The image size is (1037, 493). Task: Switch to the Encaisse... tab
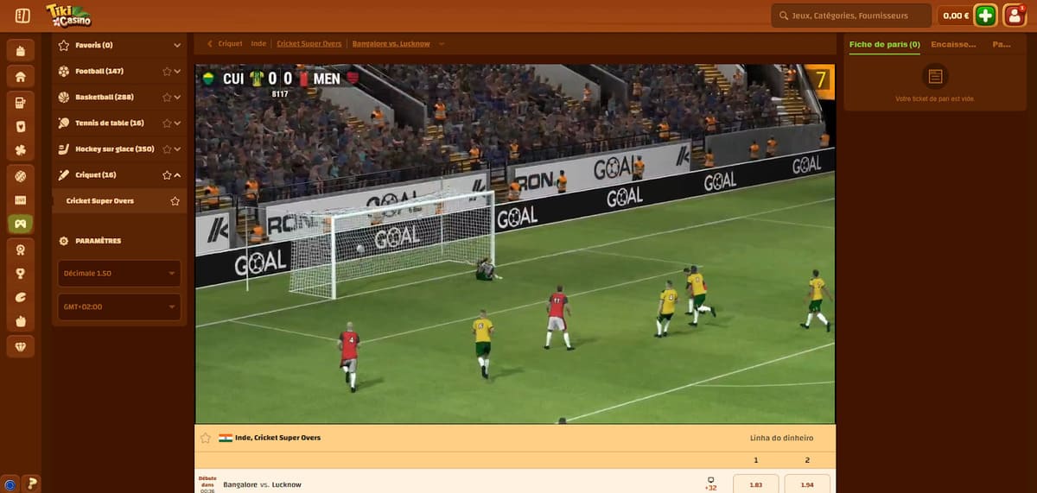[953, 44]
